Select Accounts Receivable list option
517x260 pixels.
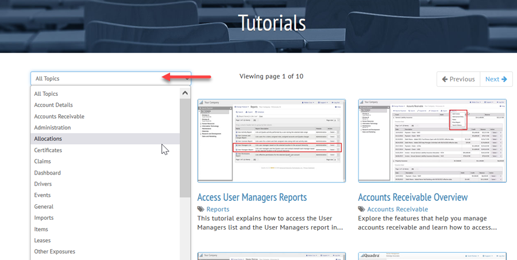[x=59, y=117]
